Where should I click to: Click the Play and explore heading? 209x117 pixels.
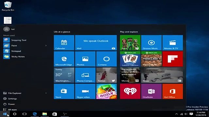click(129, 32)
